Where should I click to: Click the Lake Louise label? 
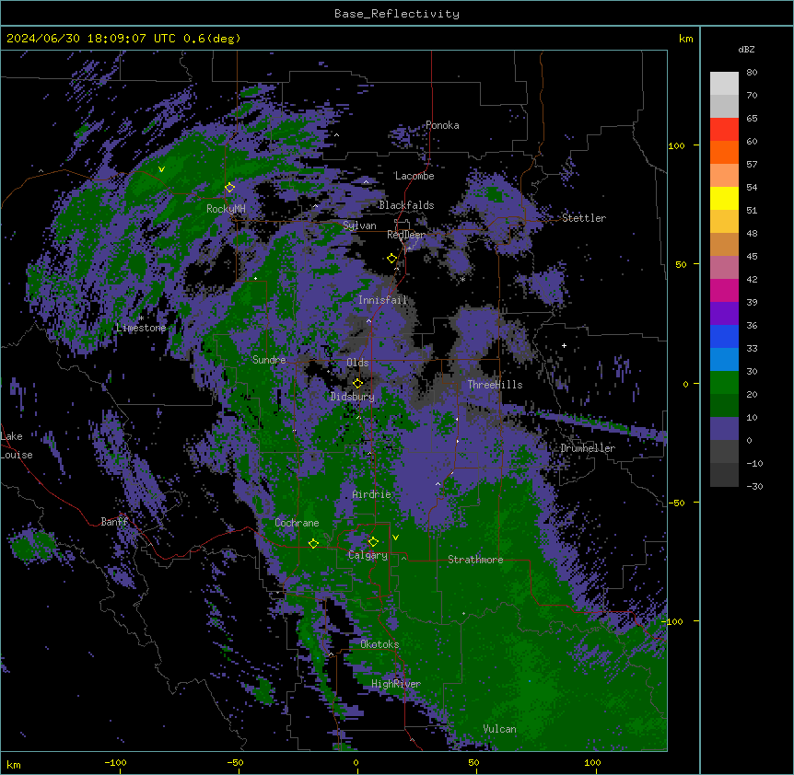pos(17,445)
